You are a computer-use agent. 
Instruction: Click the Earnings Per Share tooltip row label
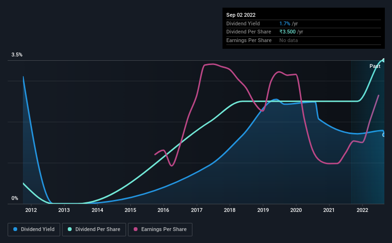(x=249, y=40)
